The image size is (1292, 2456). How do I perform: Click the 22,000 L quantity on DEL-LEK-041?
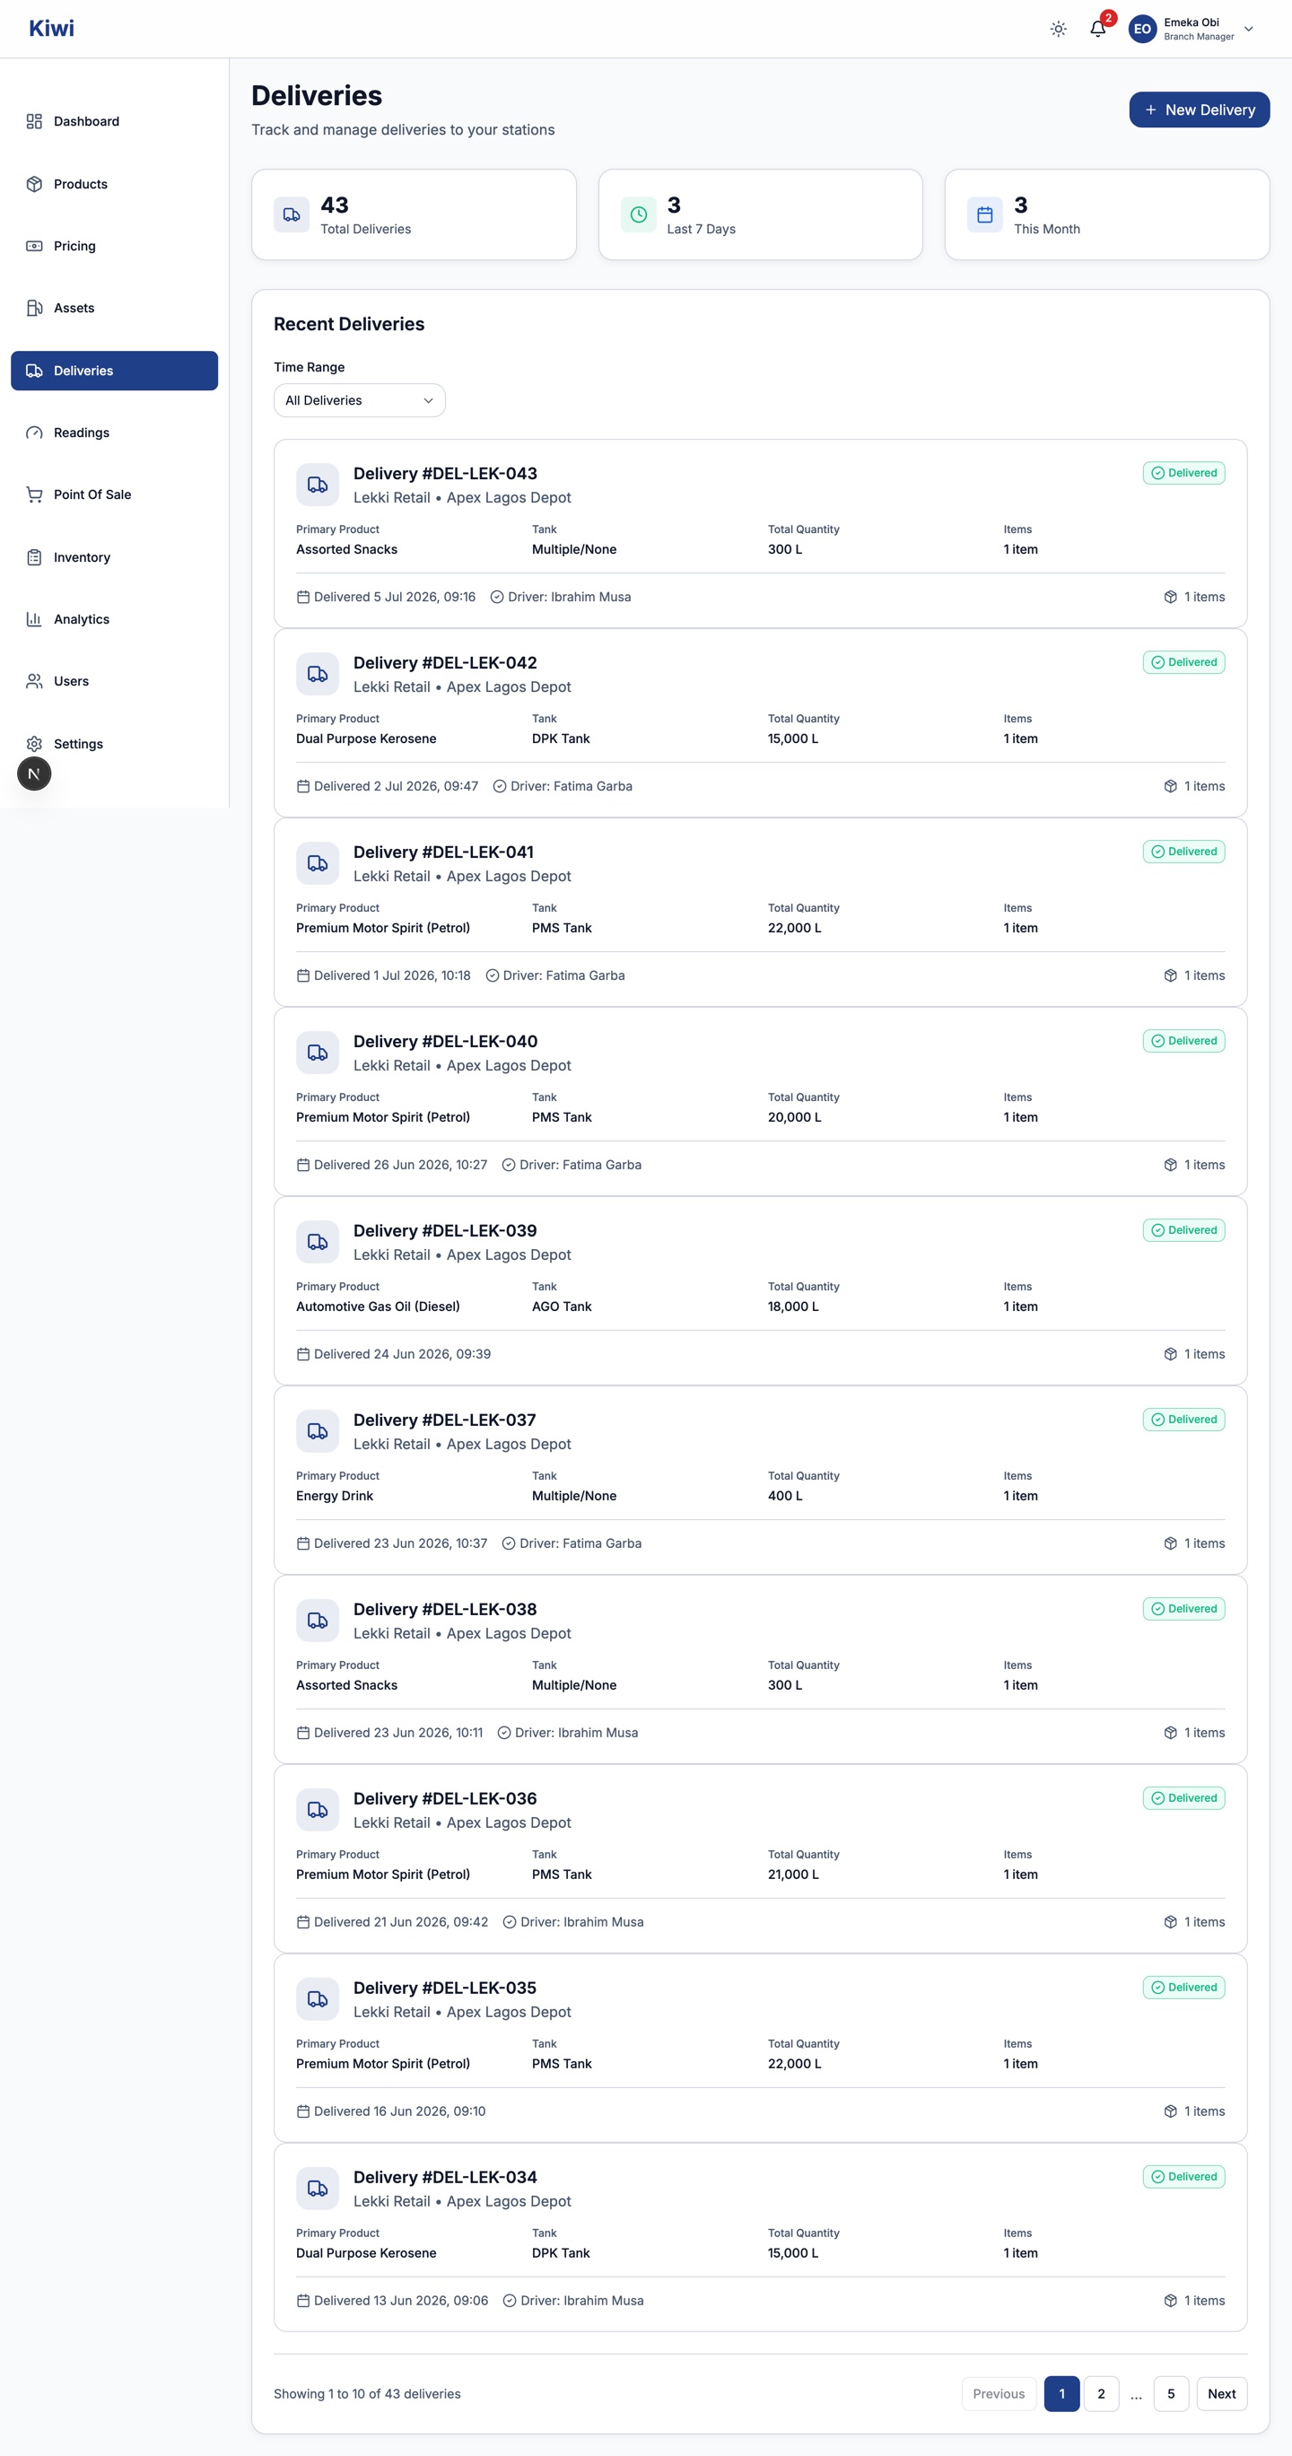tap(794, 928)
